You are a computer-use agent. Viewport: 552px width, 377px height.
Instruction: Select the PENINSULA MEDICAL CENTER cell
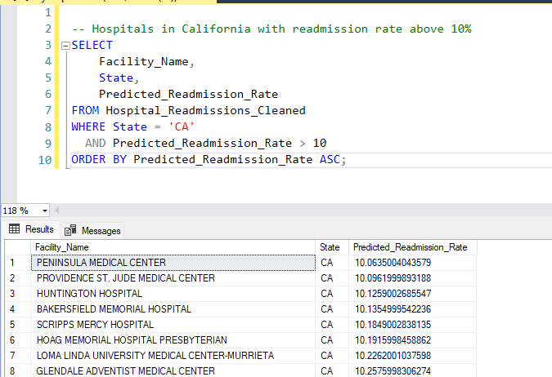pos(173,263)
